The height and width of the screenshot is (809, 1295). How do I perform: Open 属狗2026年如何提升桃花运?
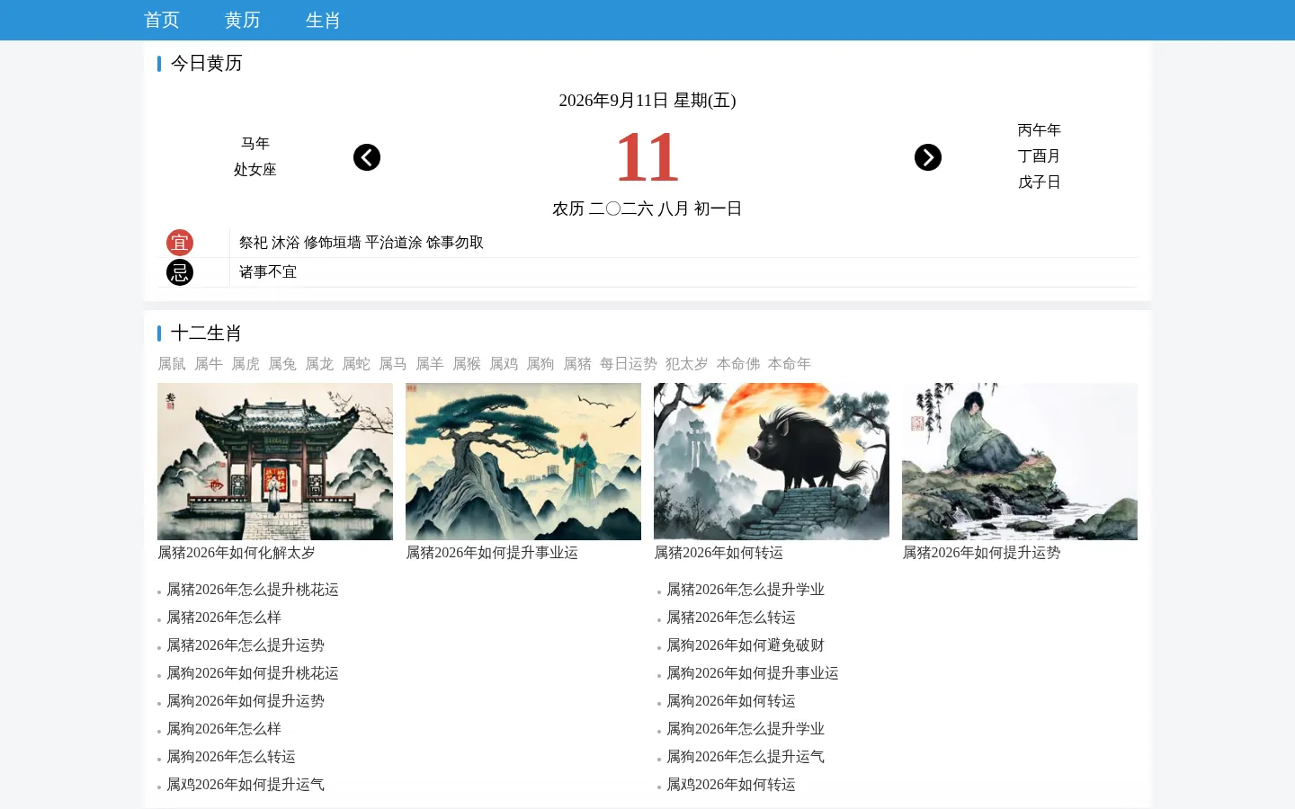pos(253,673)
